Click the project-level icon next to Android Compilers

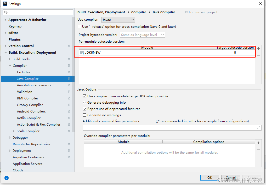tap(69, 111)
